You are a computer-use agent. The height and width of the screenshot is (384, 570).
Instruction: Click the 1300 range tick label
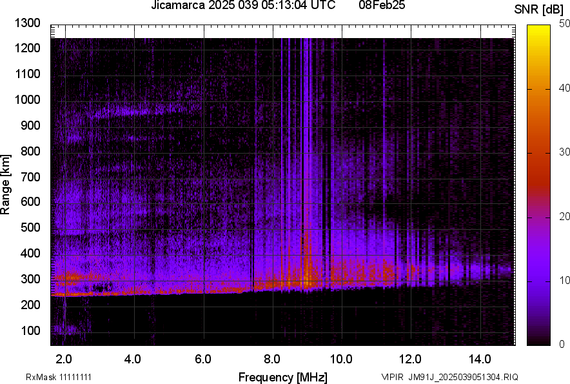[x=28, y=23]
